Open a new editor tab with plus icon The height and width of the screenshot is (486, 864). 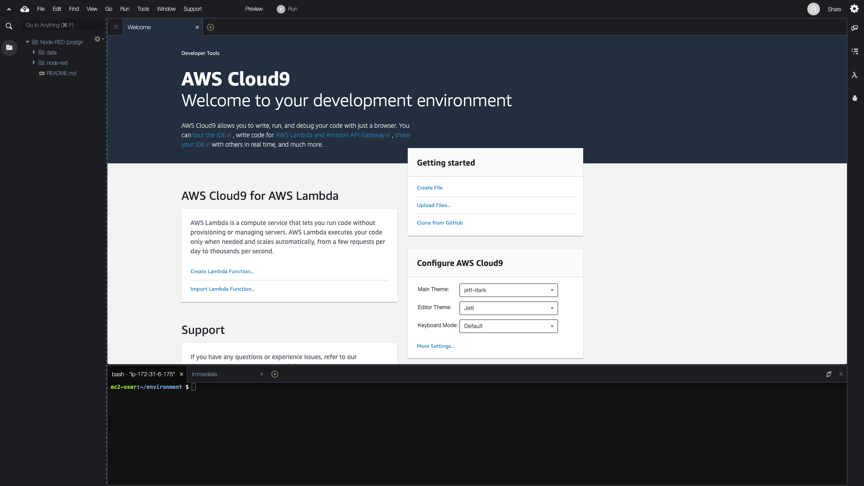pos(210,27)
